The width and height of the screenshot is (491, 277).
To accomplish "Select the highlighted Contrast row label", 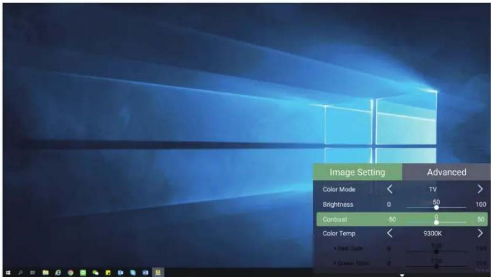I will [335, 219].
